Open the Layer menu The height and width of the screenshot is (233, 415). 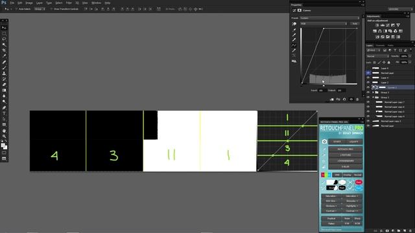tap(40, 3)
